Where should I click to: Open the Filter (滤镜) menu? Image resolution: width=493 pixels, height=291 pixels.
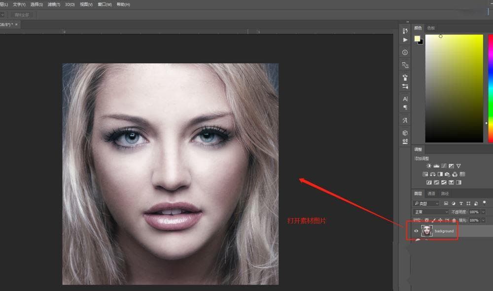pyautogui.click(x=54, y=4)
